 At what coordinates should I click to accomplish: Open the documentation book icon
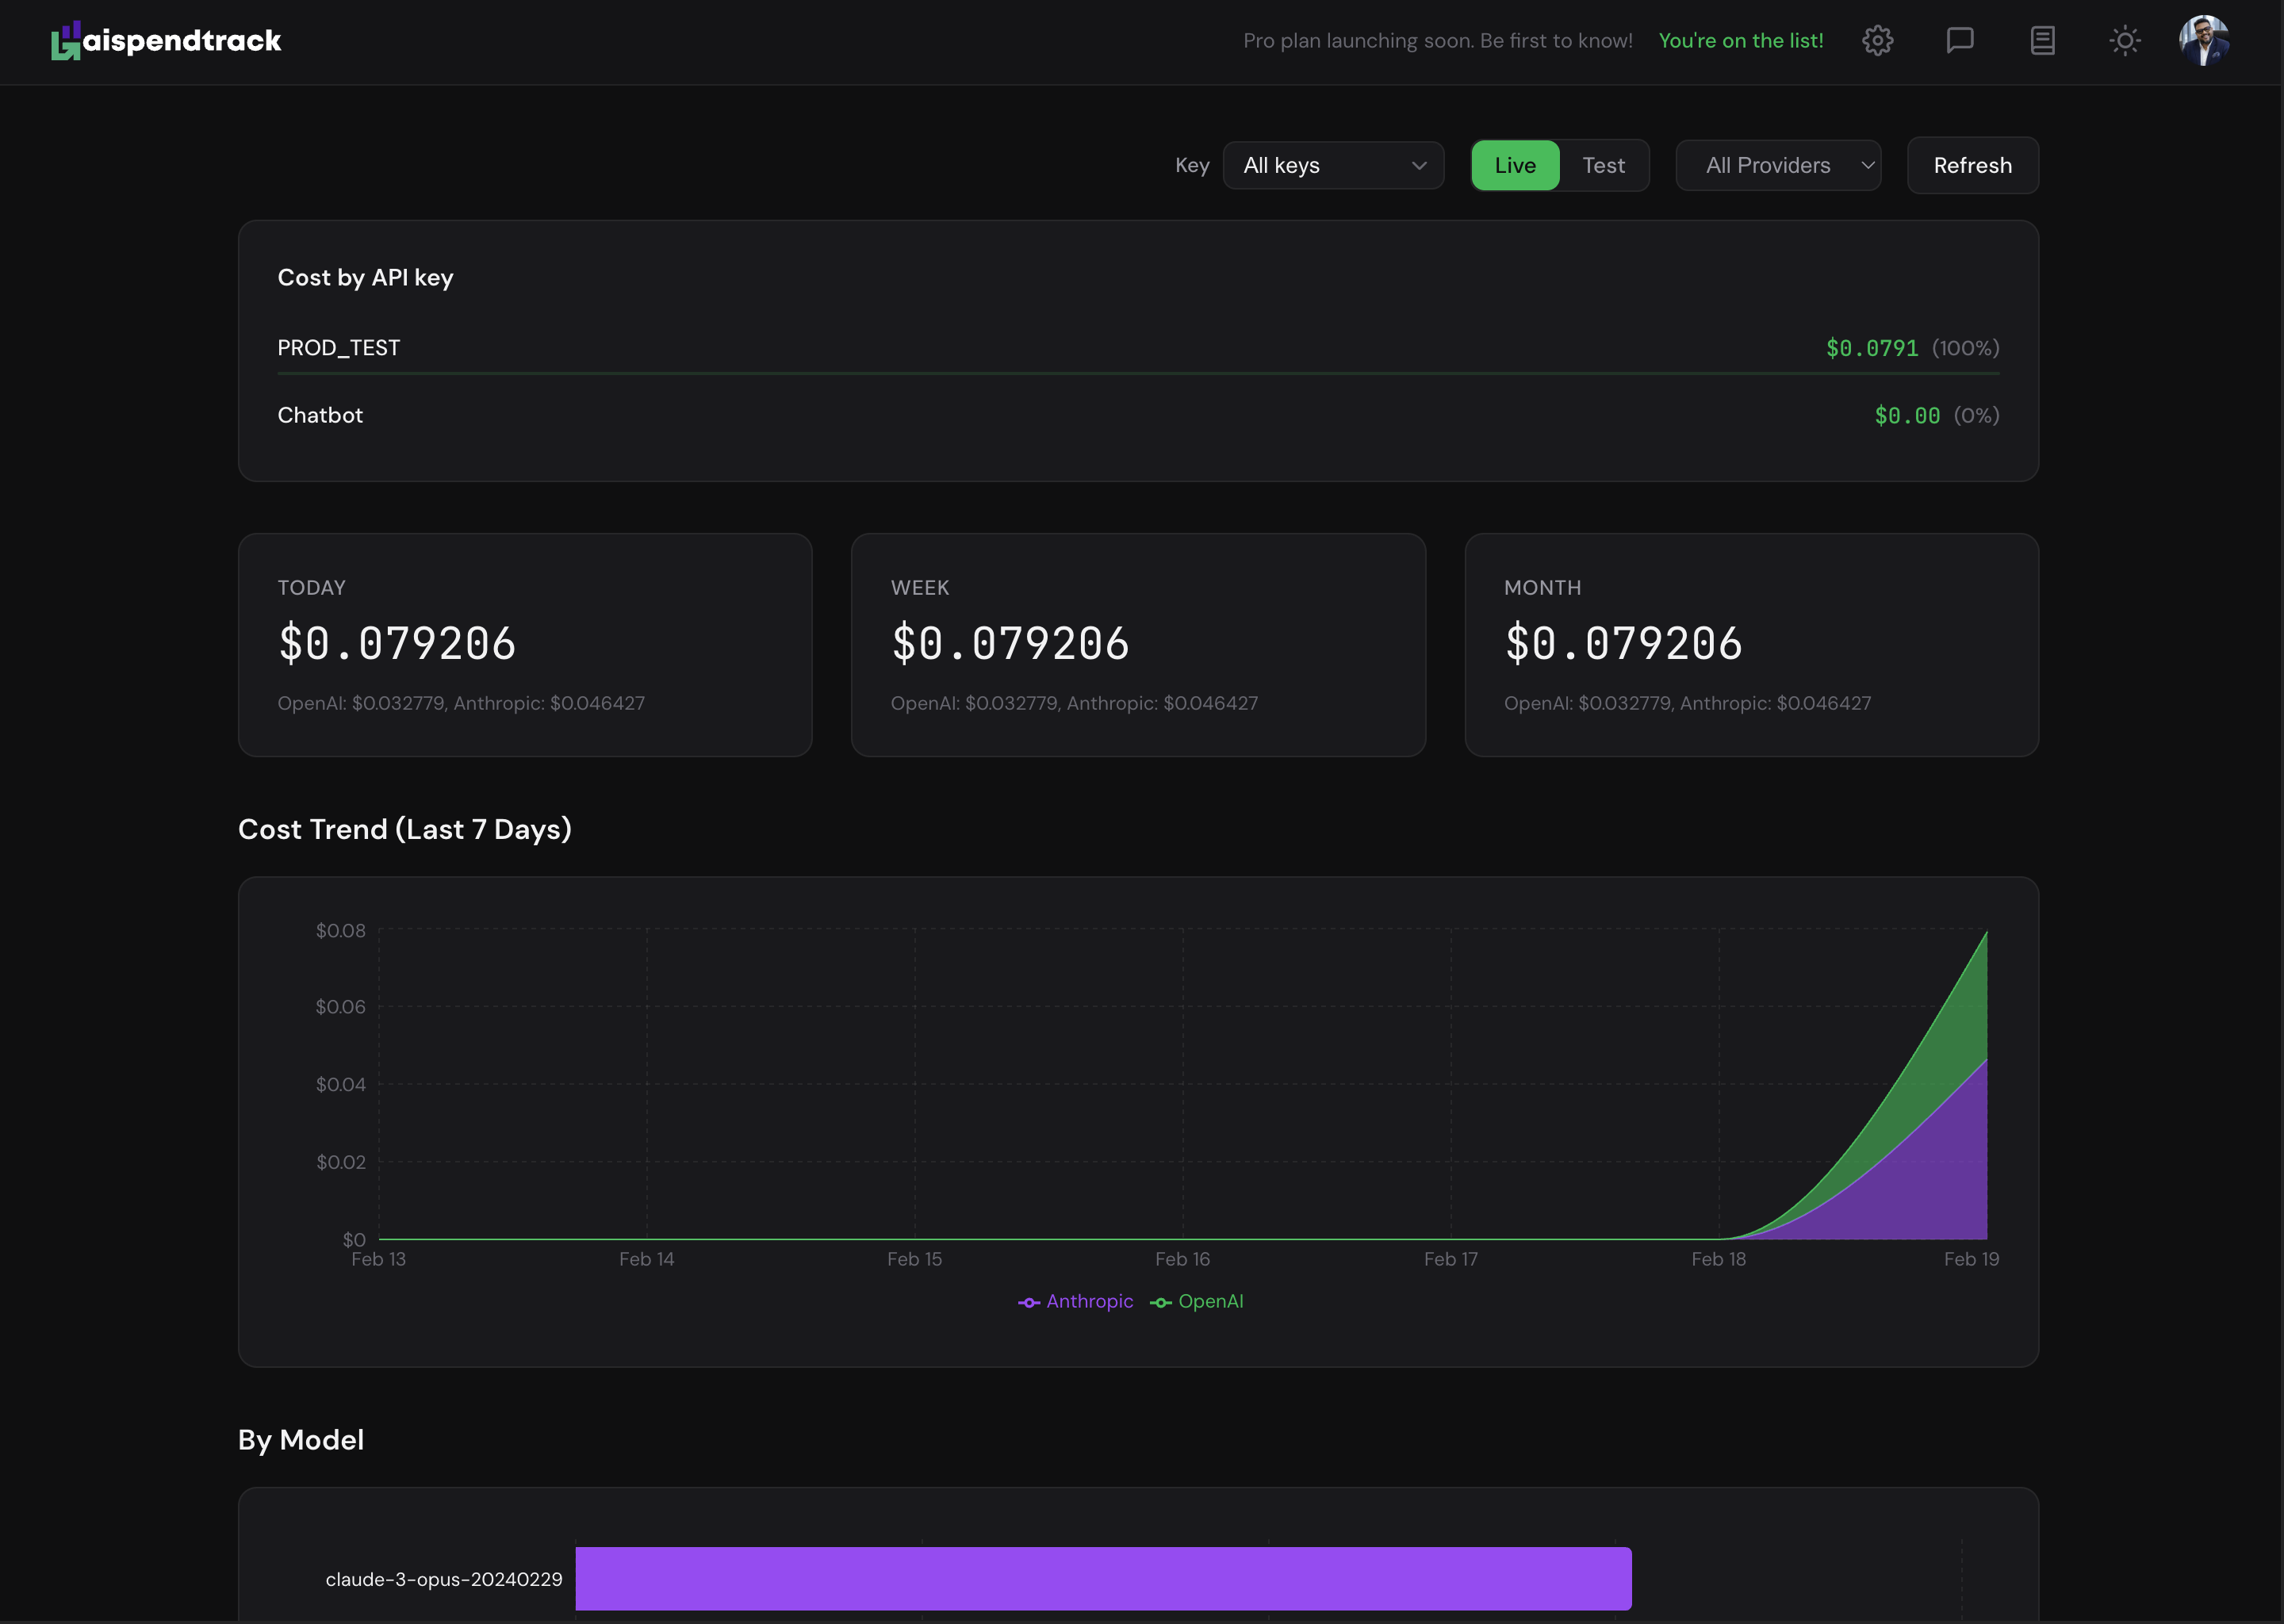point(2042,40)
